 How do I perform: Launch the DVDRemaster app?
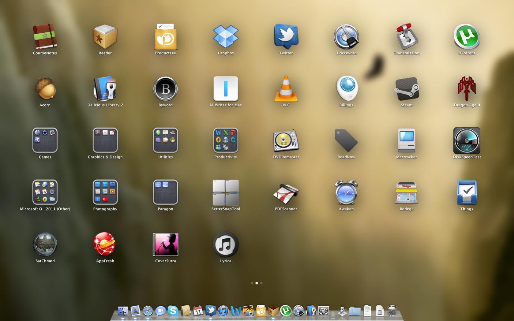coord(286,140)
